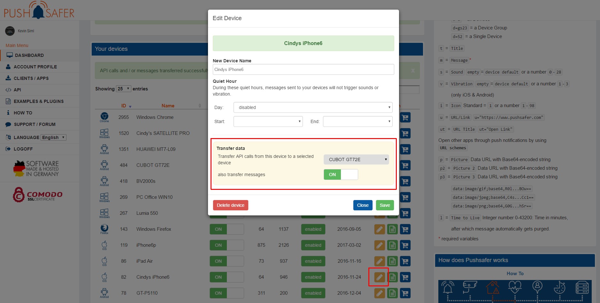Image resolution: width=600 pixels, height=303 pixels.
Task: Click the enabled status for iPad Air
Action: point(313,261)
